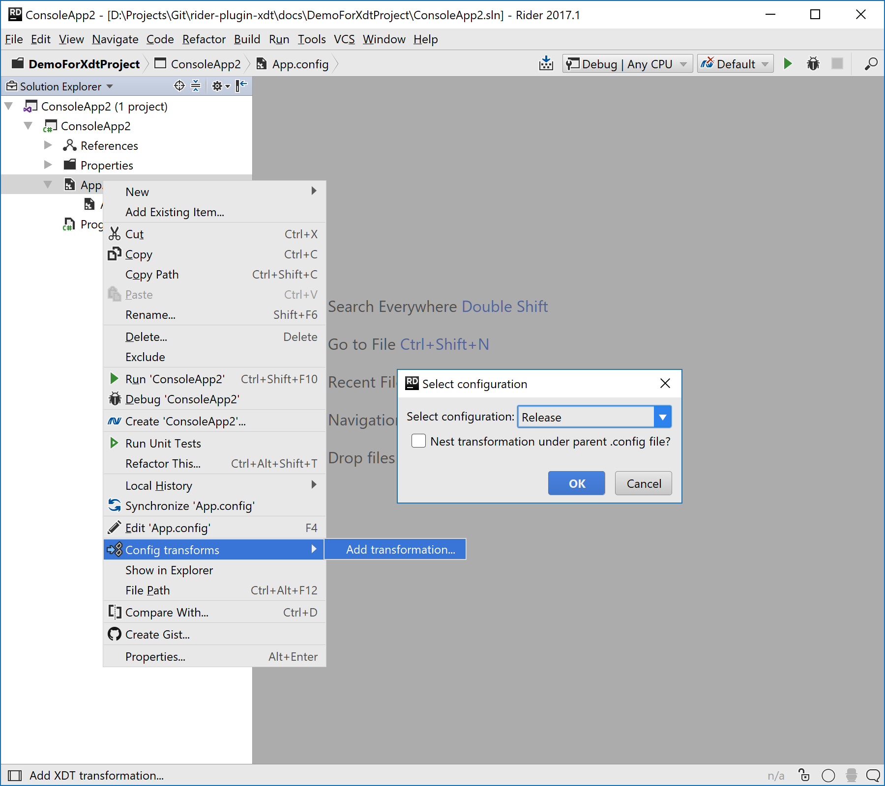The height and width of the screenshot is (786, 885).
Task: Open Debug | Any CPU configuration dropdown
Action: 627,64
